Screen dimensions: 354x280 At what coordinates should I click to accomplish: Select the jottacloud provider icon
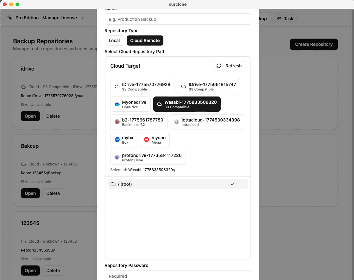176,122
